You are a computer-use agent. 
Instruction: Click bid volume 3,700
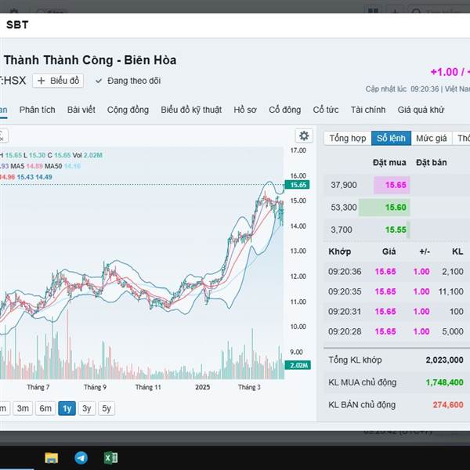coord(341,230)
